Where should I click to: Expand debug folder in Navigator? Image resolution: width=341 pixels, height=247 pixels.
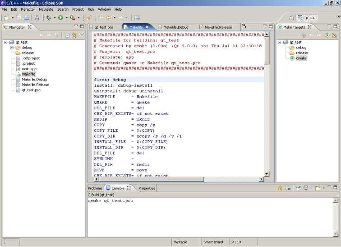12,48
